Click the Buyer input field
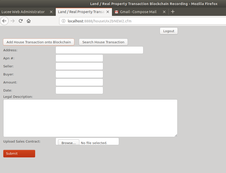 [x=79, y=74]
